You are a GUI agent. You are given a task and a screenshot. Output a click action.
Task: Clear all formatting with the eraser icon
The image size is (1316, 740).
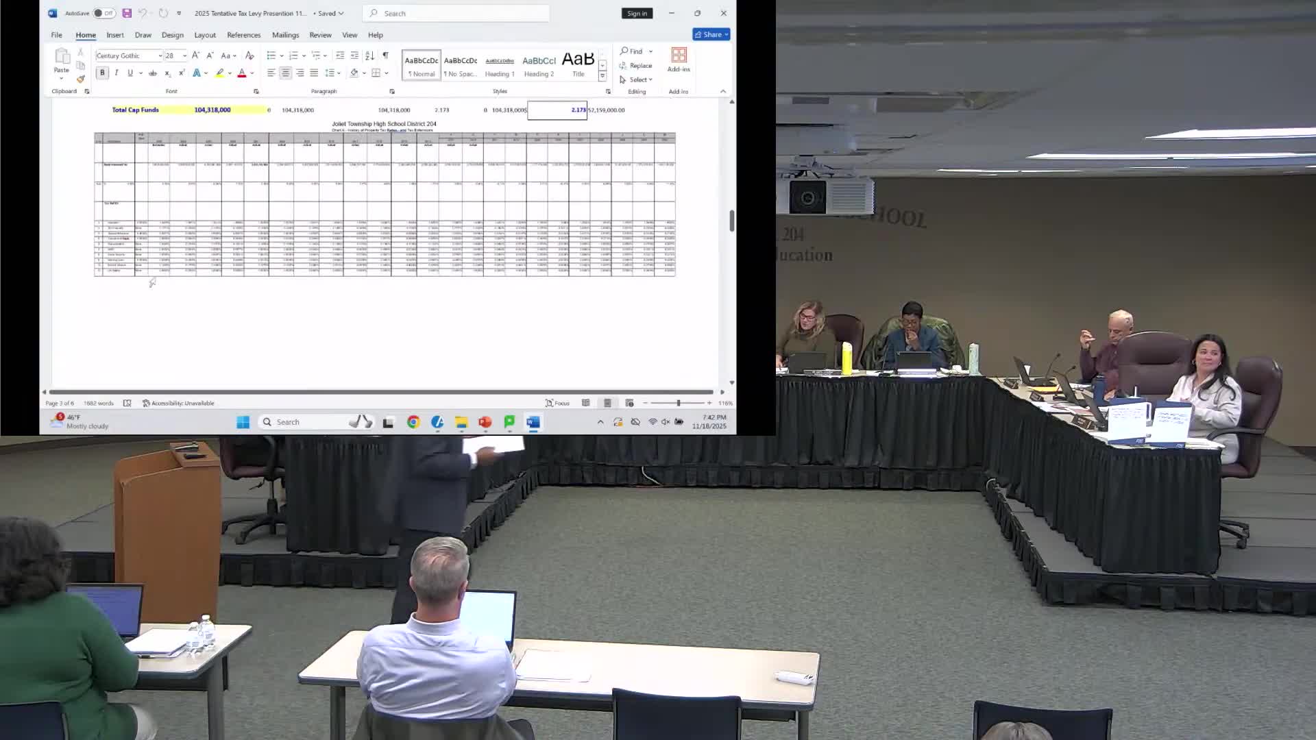coord(249,56)
